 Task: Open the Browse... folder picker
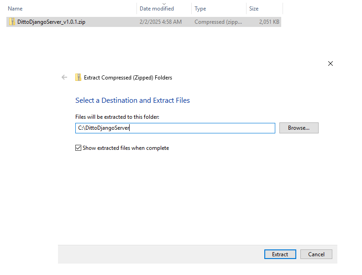[x=299, y=128]
